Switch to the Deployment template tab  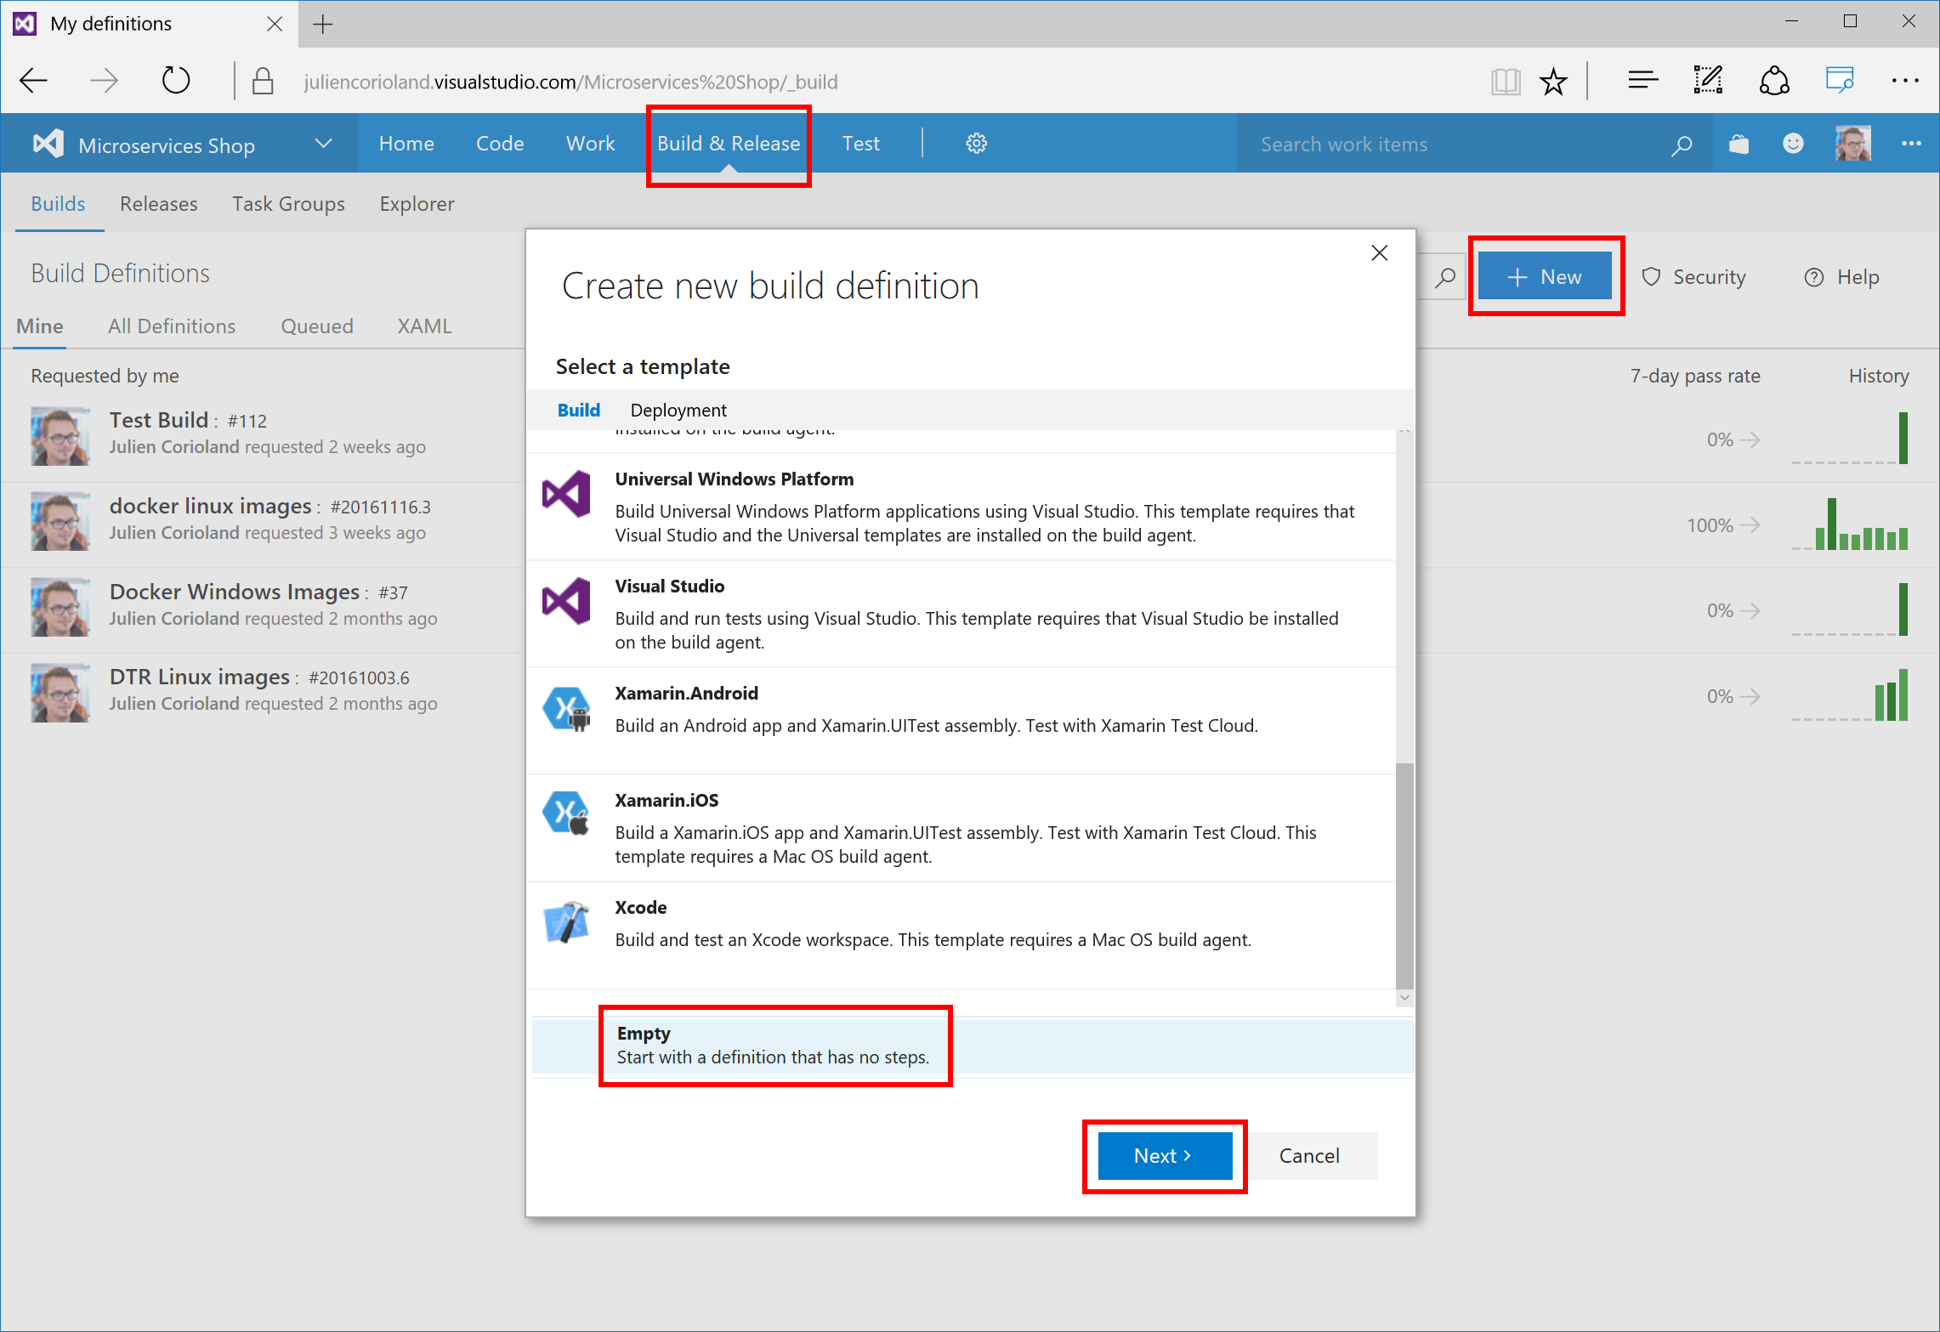coord(678,410)
